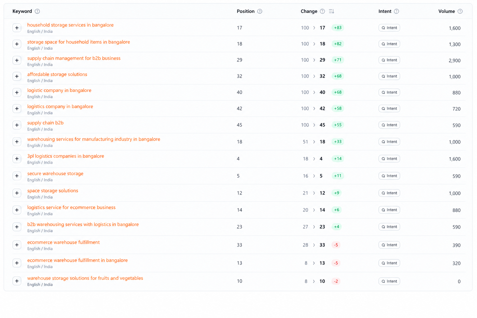The image size is (477, 318).
Task: Click the +33 change badge
Action: (x=338, y=142)
